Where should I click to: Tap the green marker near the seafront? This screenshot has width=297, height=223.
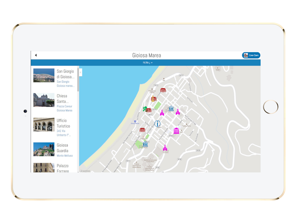[x=145, y=109]
